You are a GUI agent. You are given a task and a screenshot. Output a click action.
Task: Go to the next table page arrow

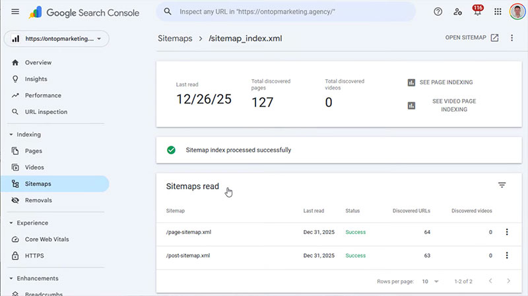508,281
